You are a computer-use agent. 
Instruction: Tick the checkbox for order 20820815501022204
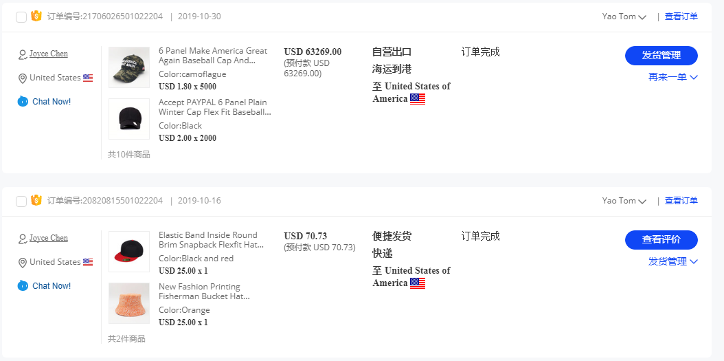click(21, 201)
